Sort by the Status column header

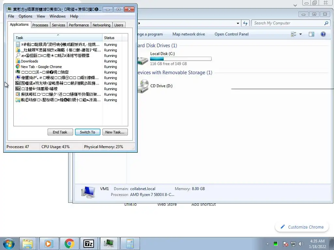pos(112,38)
